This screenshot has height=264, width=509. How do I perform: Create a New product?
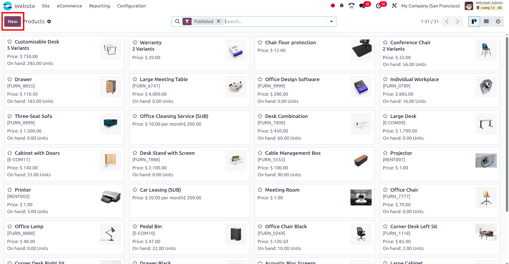point(12,21)
